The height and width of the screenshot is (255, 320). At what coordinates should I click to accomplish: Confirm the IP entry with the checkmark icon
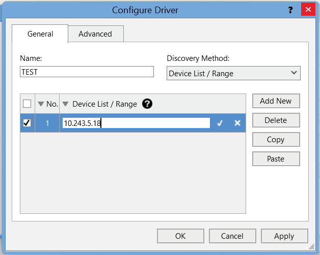[x=220, y=123]
